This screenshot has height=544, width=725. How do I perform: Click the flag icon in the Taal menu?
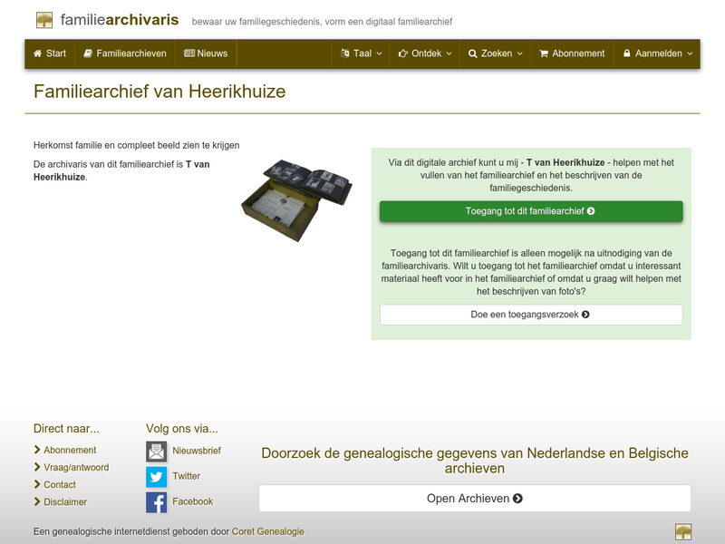pyautogui.click(x=345, y=53)
